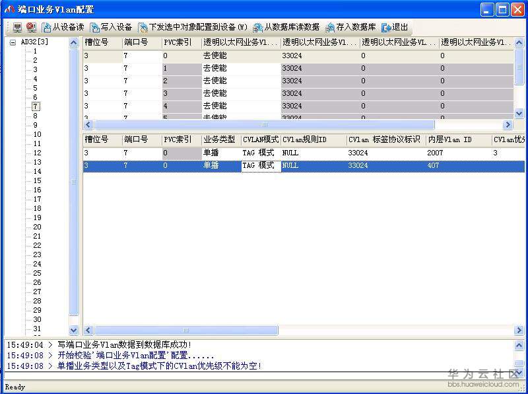Select port 3 in the tree
528x394 pixels.
pos(35,69)
